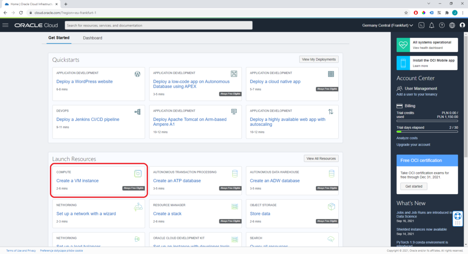Click the View My Deployments button

click(x=319, y=59)
